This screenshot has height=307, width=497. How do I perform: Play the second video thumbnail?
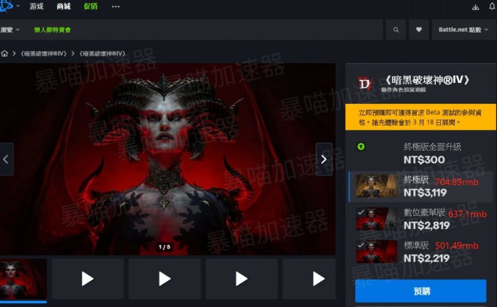(165, 279)
